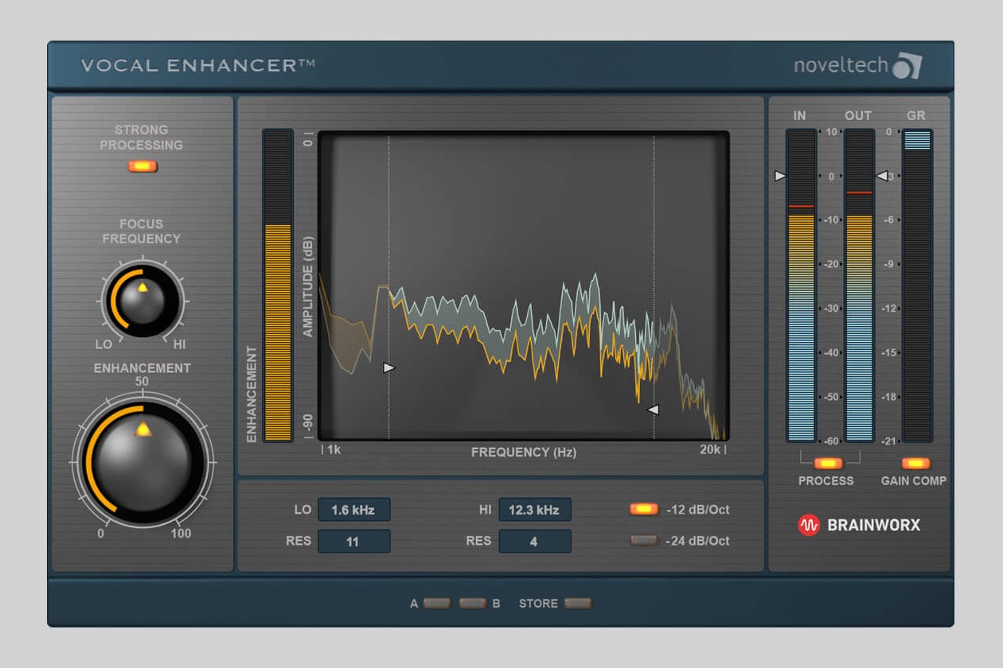This screenshot has width=1003, height=668.
Task: Click the VOCAL ENHANCER title text
Action: pos(197,65)
